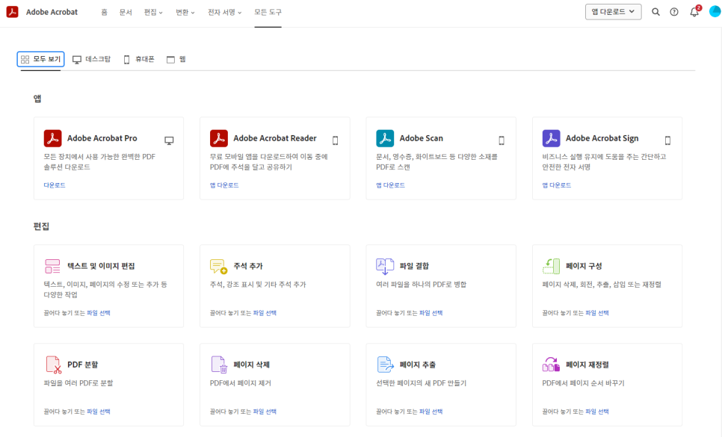The image size is (722, 437).
Task: Open the notifications bell icon
Action: click(694, 12)
